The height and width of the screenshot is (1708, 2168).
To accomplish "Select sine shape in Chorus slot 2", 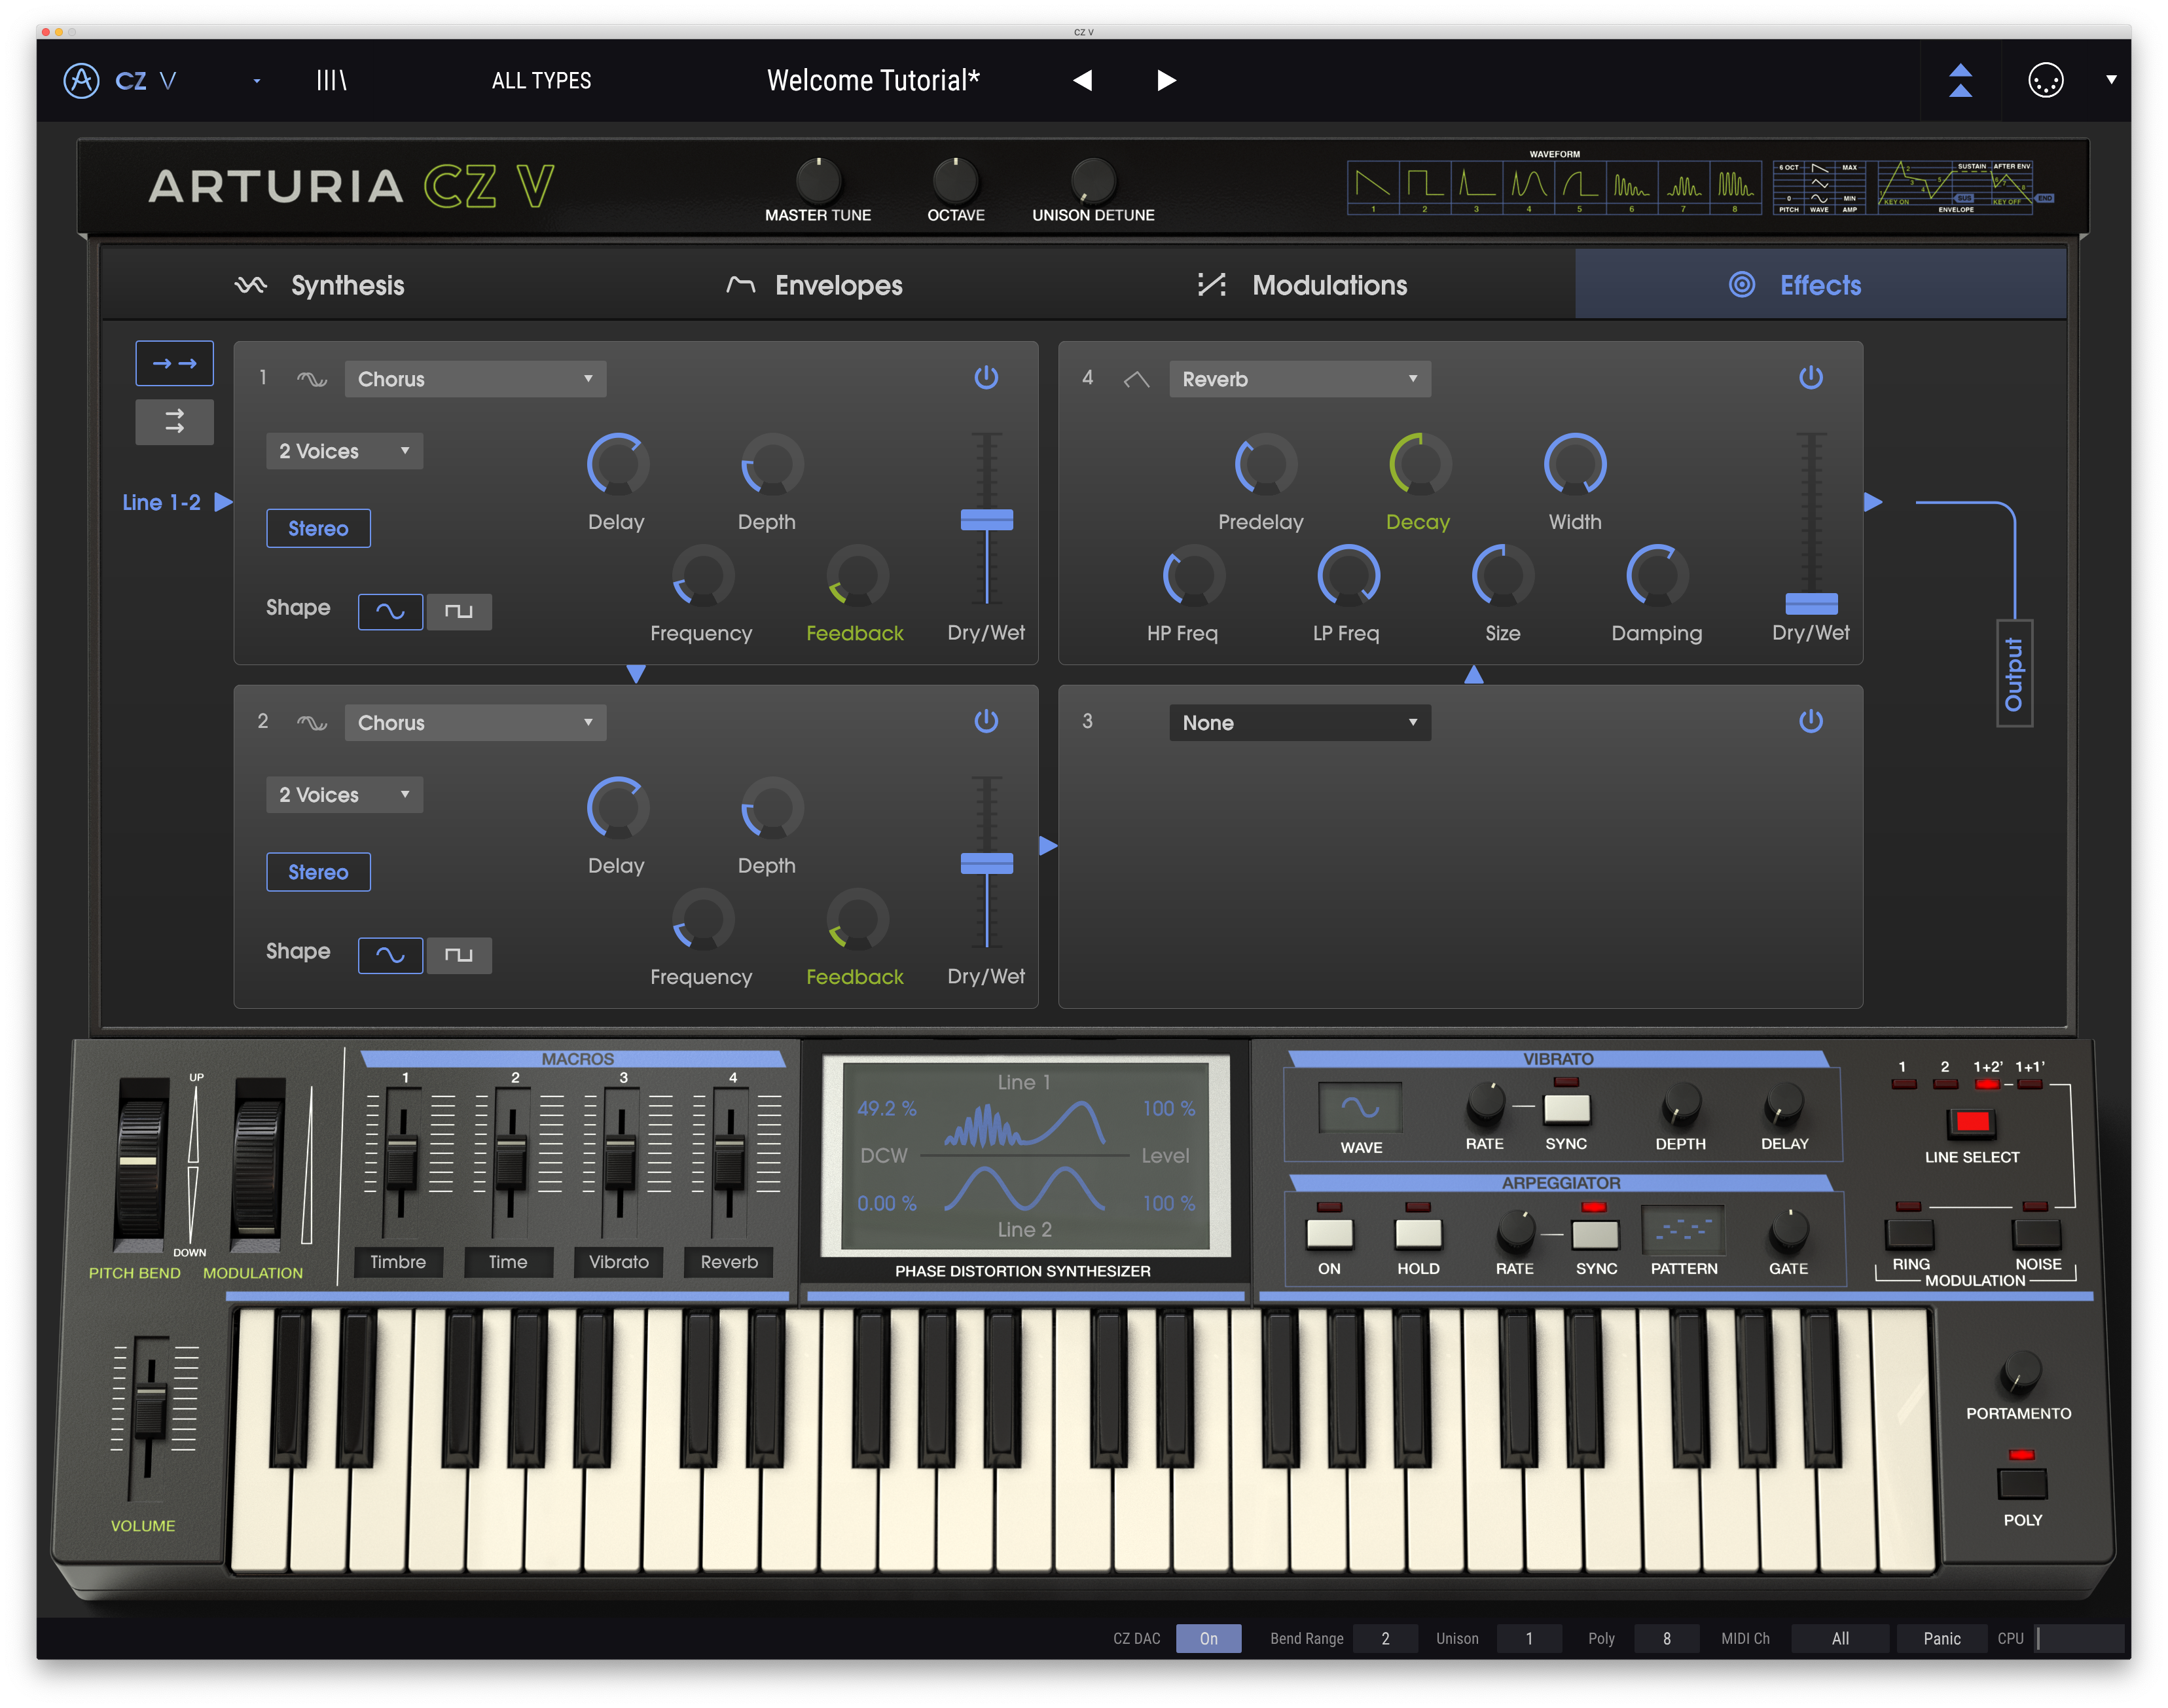I will coord(390,955).
